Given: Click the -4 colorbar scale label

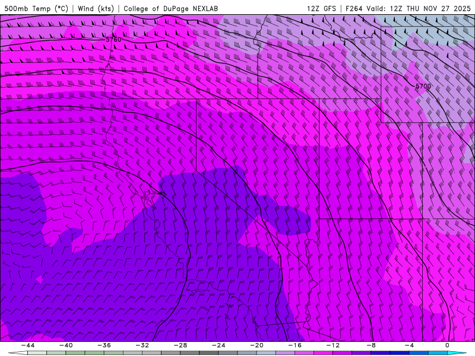Looking at the screenshot, I should [x=409, y=345].
